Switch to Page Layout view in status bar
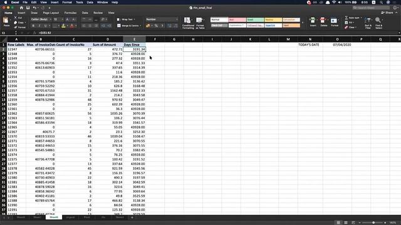This screenshot has height=225, width=401. click(x=346, y=222)
